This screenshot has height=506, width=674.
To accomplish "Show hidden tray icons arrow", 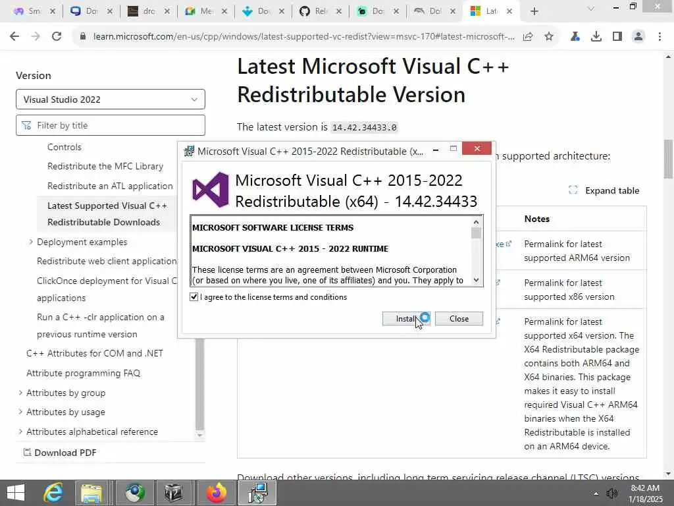I will coord(596,493).
